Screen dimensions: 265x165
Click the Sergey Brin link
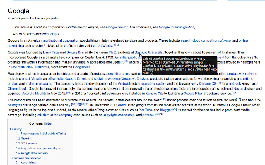point(75,52)
